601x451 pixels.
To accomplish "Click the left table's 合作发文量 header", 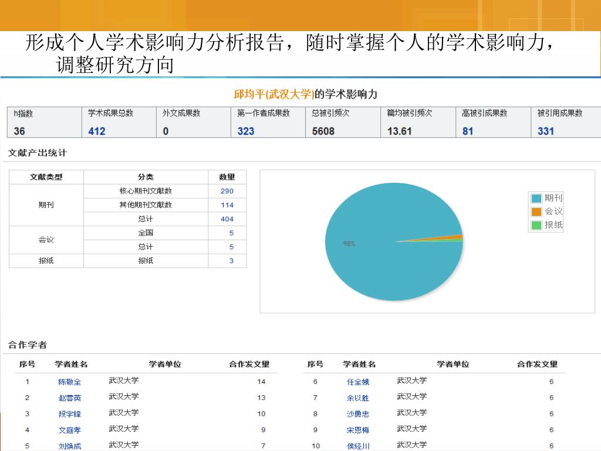I will [249, 364].
